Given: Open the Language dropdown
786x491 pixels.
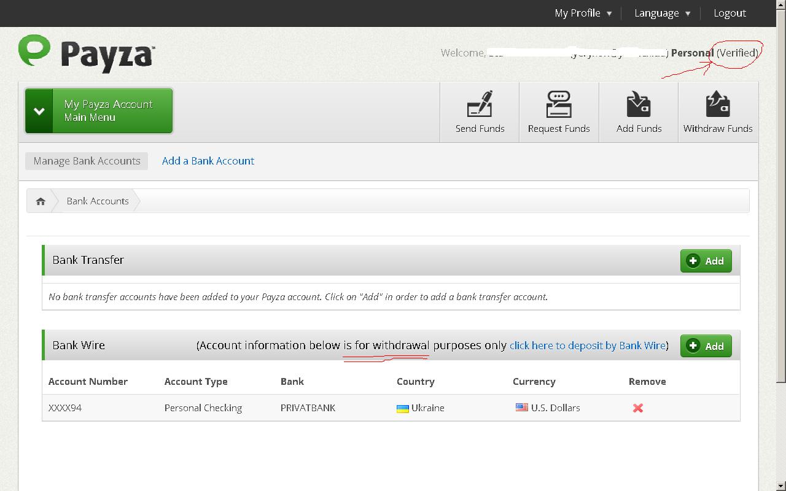Looking at the screenshot, I should coord(662,13).
